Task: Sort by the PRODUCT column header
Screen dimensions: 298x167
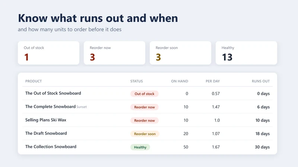Action: 34,81
